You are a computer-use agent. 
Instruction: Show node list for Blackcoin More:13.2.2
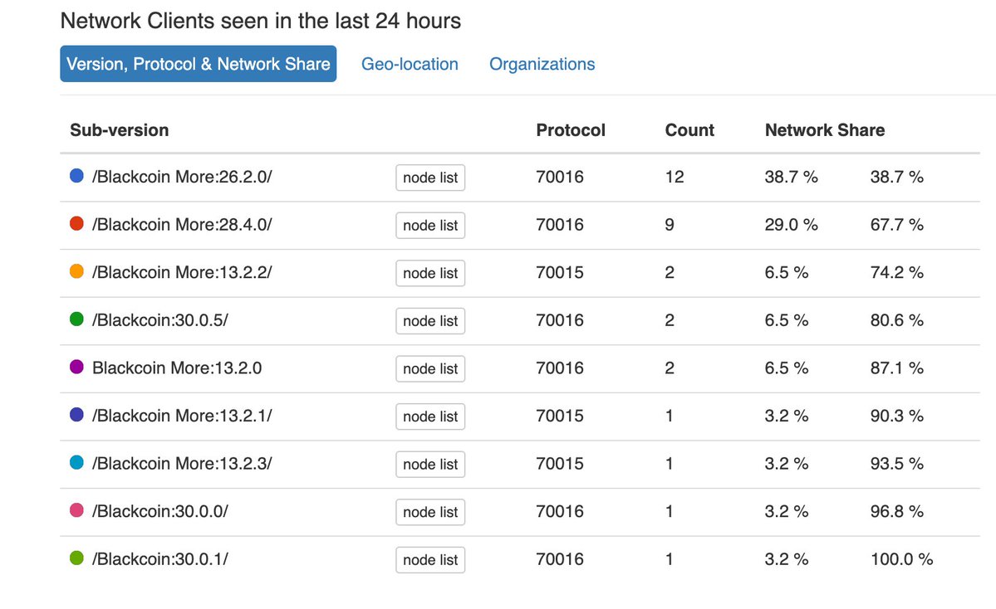[x=430, y=274]
